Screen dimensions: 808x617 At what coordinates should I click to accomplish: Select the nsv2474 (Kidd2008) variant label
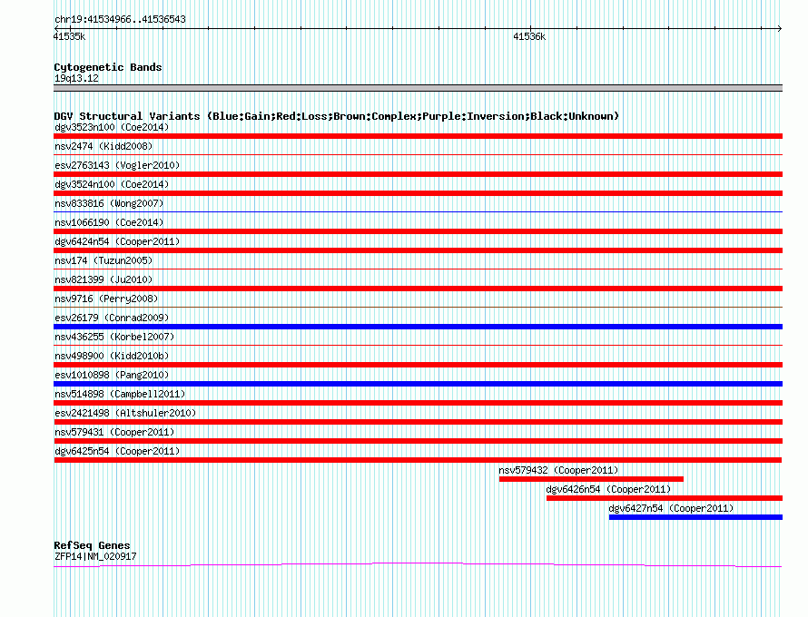[103, 146]
